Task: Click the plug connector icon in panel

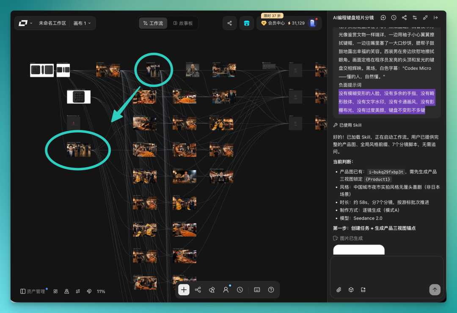Action: (x=425, y=18)
